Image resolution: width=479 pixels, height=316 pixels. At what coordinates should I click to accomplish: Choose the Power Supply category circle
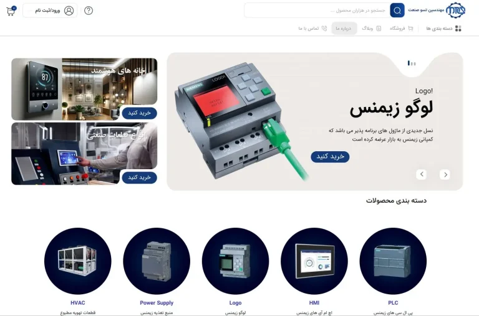(x=157, y=261)
